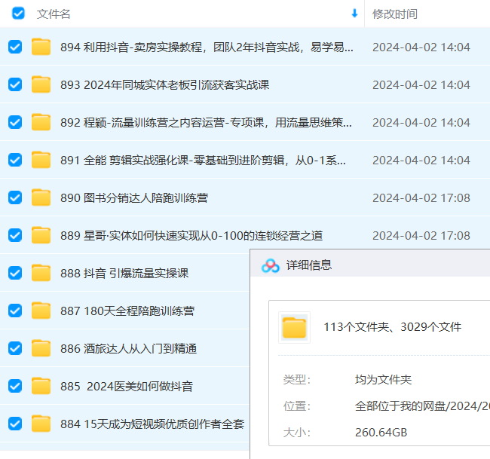
Task: Click the large folder icon in details panel
Action: click(x=294, y=327)
